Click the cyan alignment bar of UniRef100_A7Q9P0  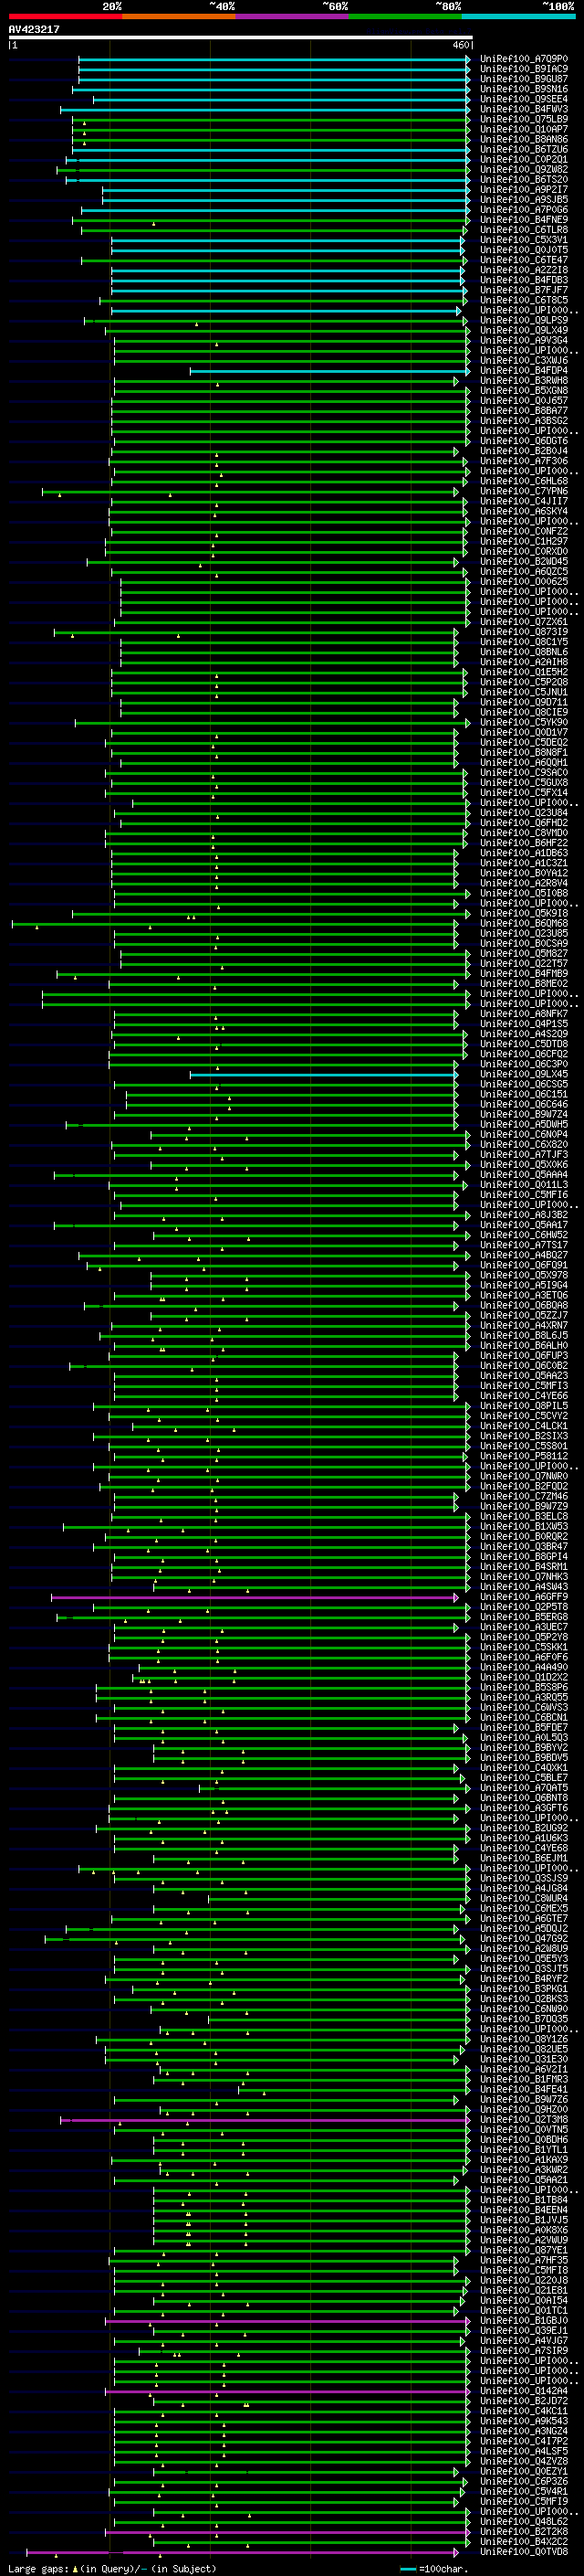pos(275,59)
